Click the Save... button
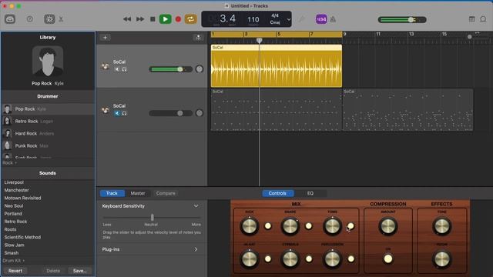 coord(79,270)
